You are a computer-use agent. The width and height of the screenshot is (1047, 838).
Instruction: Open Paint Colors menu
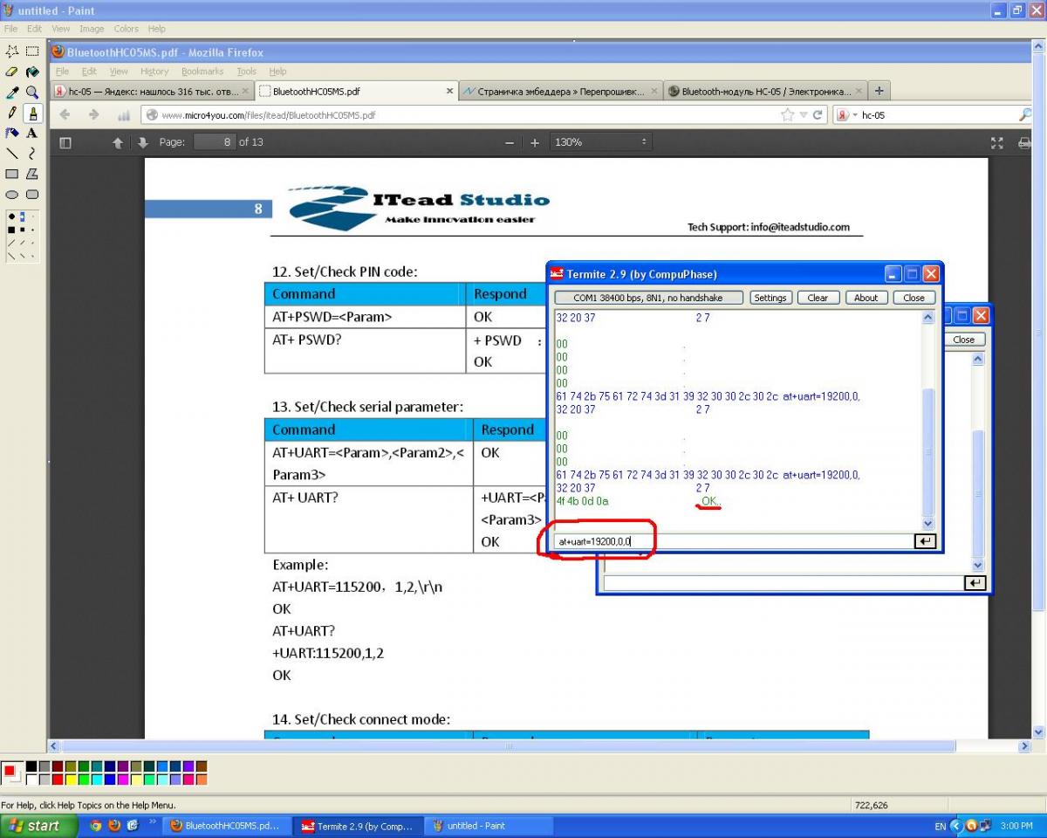(x=127, y=29)
